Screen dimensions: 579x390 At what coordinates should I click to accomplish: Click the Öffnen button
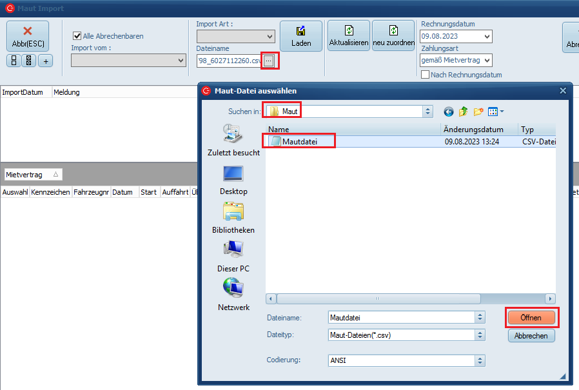pos(531,318)
